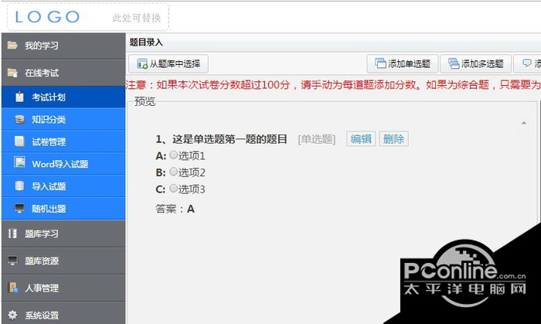Image resolution: width=541 pixels, height=324 pixels.
Task: Click the book icon beside 题库学习
Action: click(12, 234)
